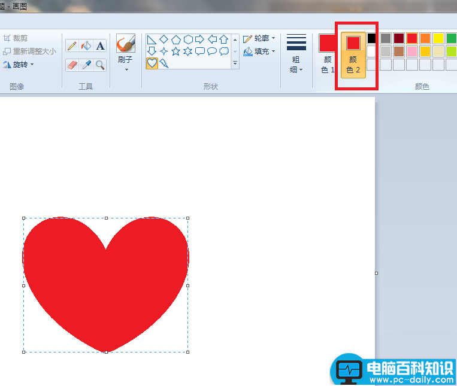The height and width of the screenshot is (386, 457).
Task: Pick the green color swatch
Action: [x=451, y=38]
